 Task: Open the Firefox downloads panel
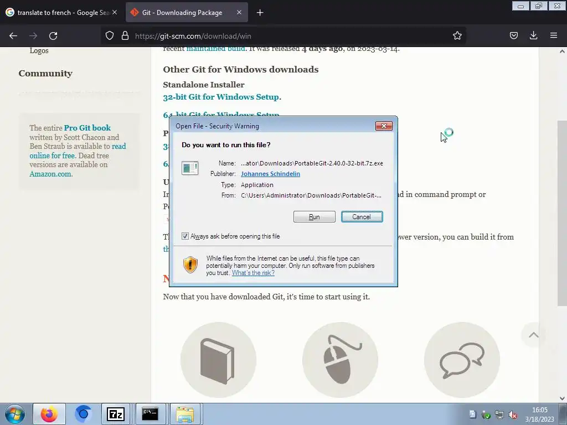tap(533, 35)
